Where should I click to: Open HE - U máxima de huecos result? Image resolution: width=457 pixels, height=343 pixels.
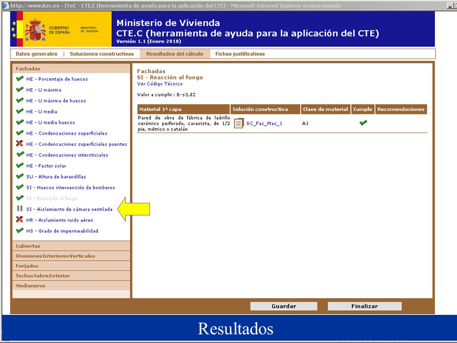[x=56, y=101]
